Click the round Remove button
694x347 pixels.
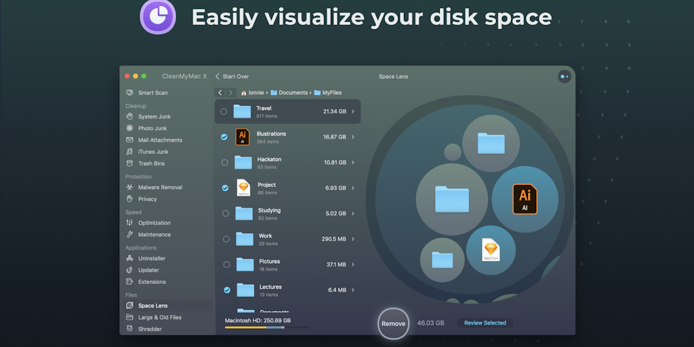tap(394, 323)
